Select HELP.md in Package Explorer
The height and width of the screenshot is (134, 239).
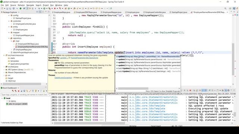(x=12, y=81)
